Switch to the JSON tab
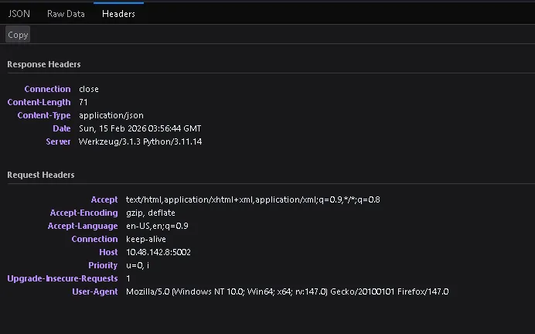 pyautogui.click(x=19, y=13)
